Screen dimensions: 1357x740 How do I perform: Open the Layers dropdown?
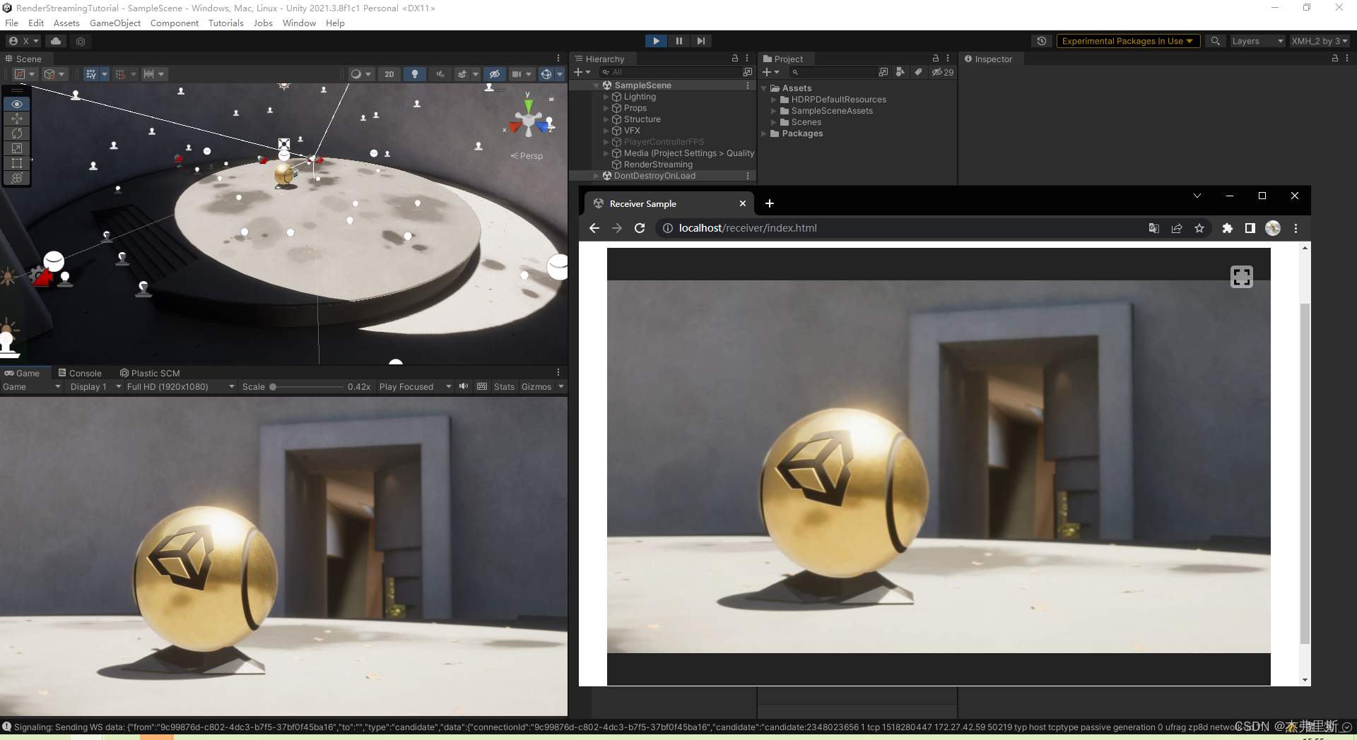[1257, 40]
